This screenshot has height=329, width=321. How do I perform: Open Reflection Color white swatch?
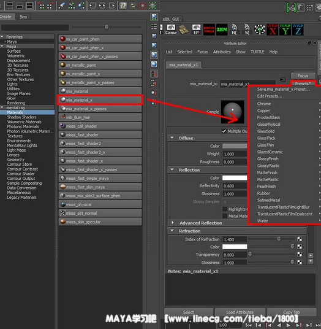coord(235,178)
